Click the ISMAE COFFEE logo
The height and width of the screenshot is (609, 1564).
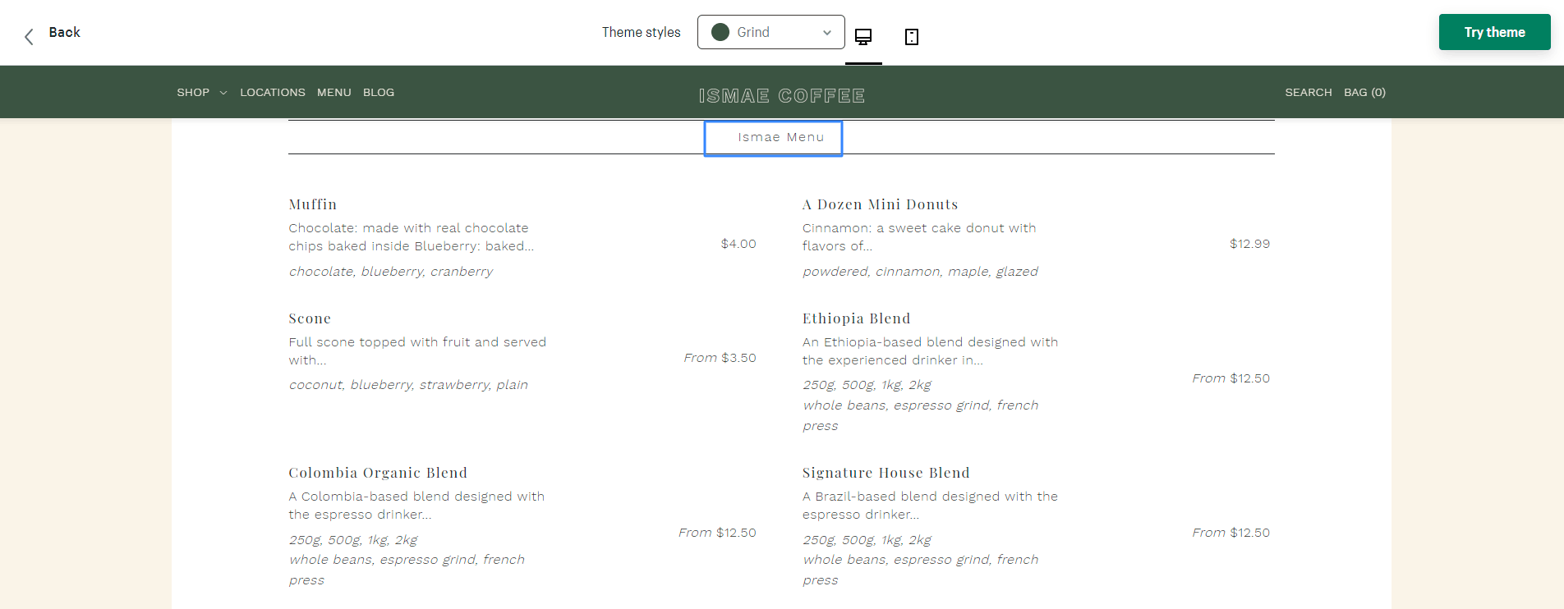pos(782,96)
